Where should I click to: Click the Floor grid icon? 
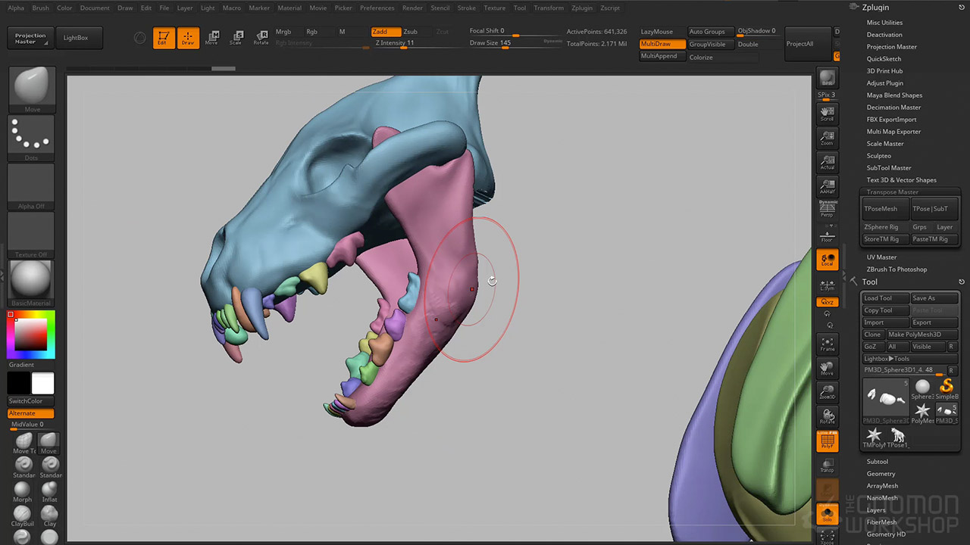pos(827,235)
